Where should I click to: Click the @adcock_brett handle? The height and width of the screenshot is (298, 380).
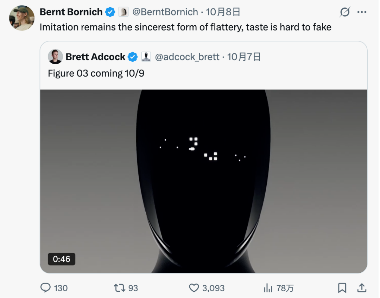187,57
